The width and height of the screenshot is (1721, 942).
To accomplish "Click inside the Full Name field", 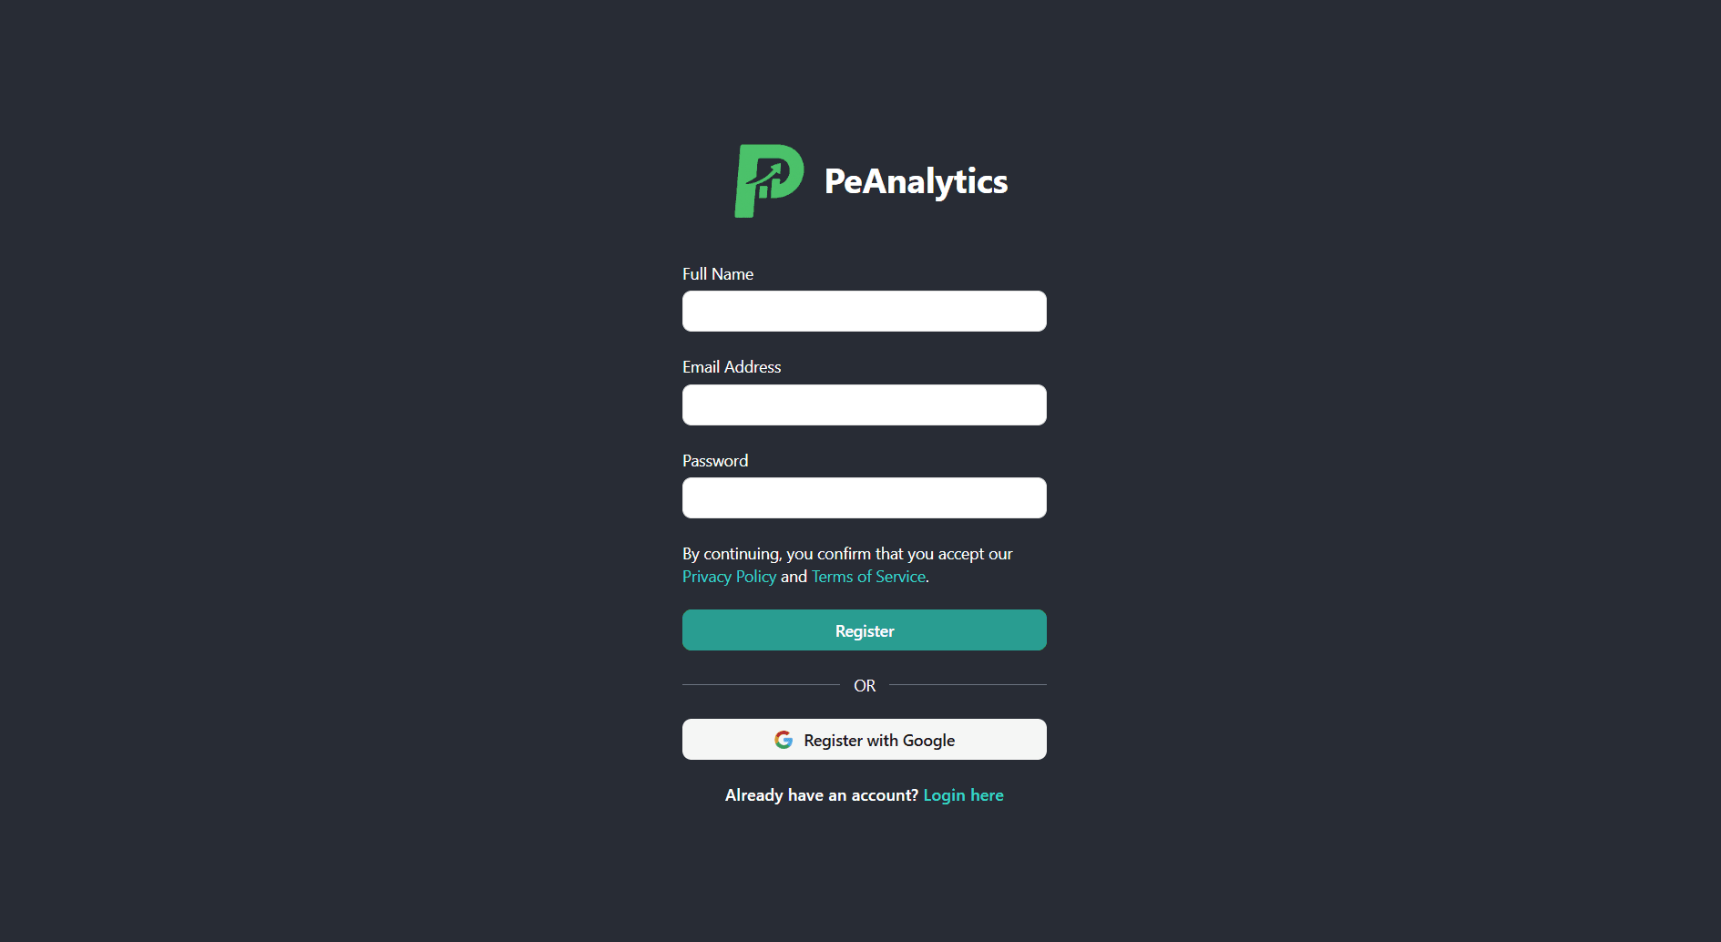I will 864,311.
